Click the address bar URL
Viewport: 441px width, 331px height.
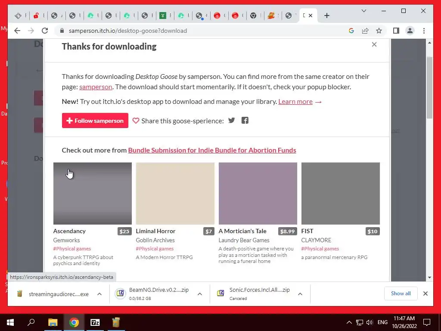[127, 31]
